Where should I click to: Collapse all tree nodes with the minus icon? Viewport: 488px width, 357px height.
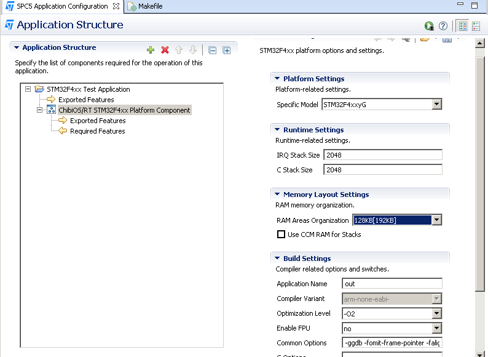(x=212, y=50)
